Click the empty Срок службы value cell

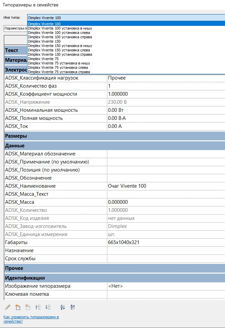166,259
